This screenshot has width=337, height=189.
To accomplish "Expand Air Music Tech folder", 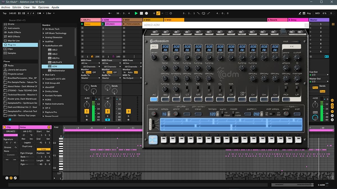I will [x=44, y=29].
